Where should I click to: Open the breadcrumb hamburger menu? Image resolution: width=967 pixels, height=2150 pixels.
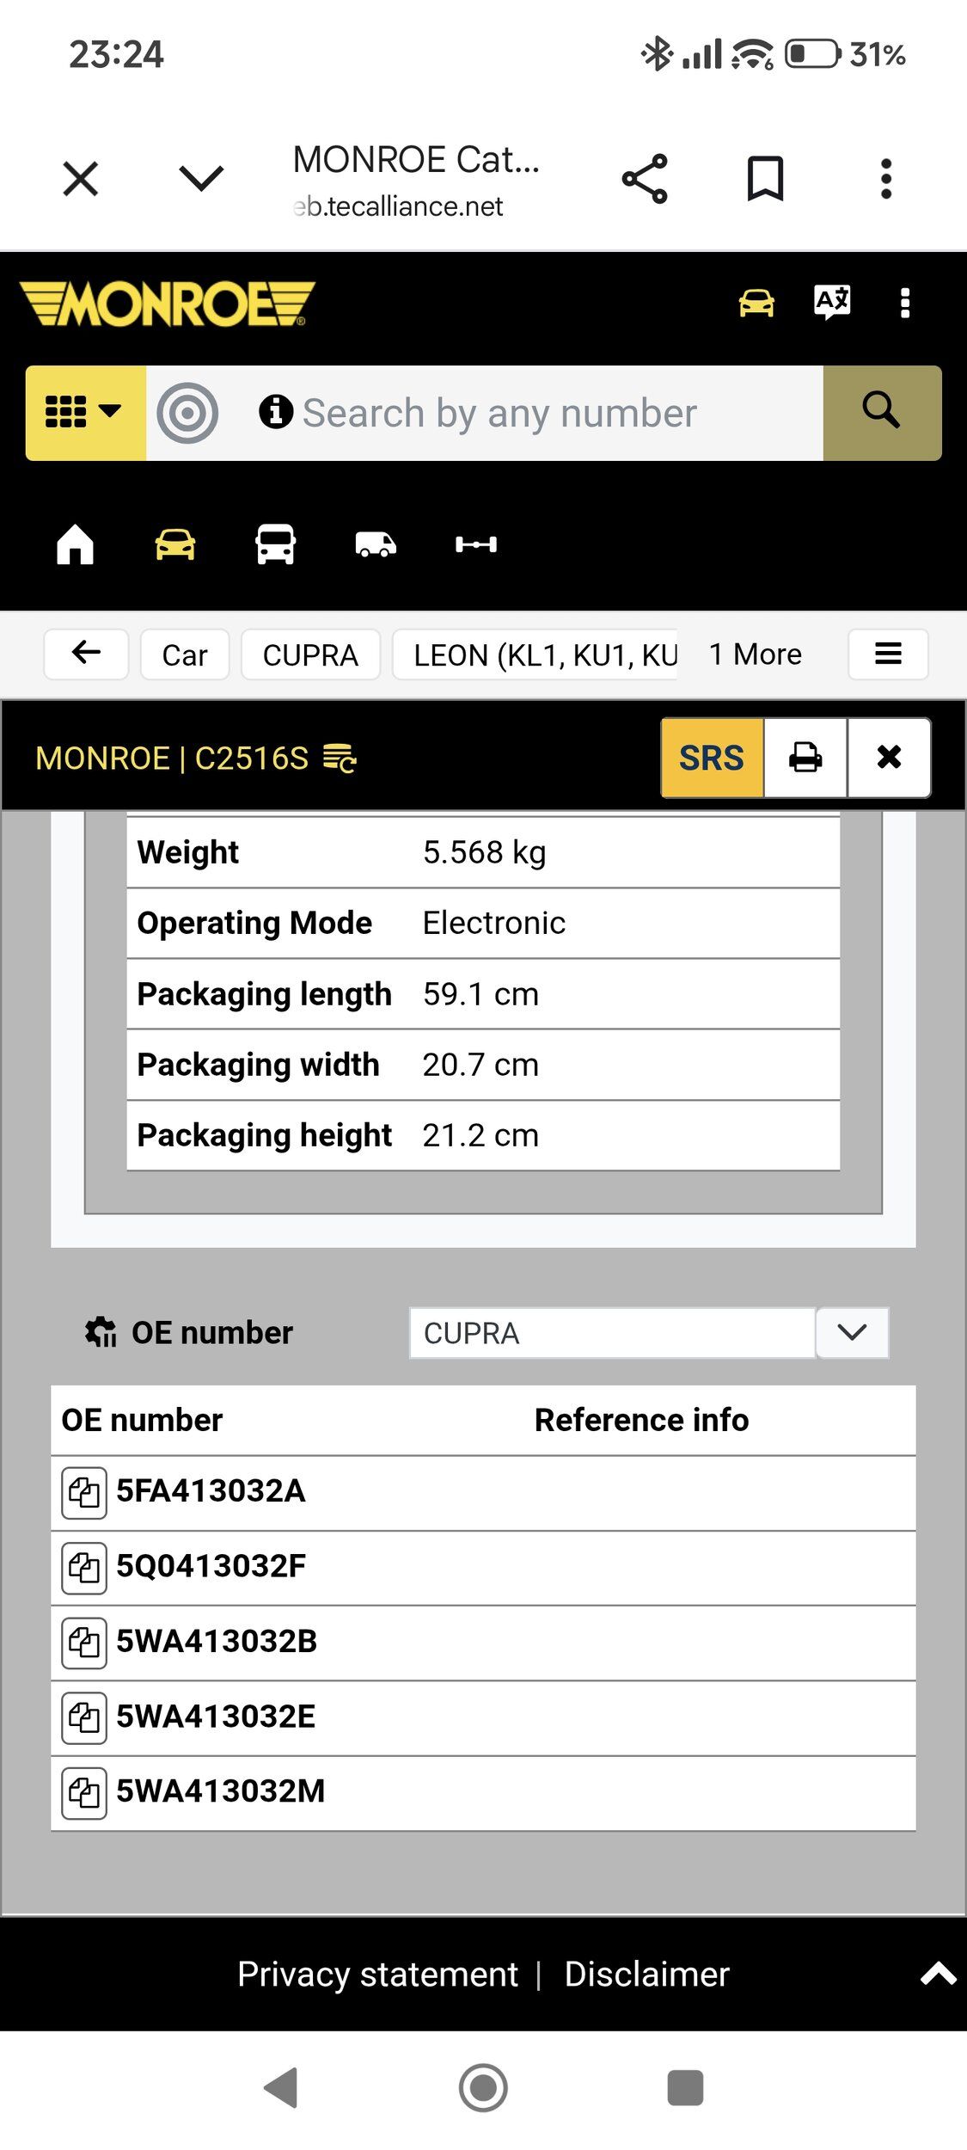[888, 654]
